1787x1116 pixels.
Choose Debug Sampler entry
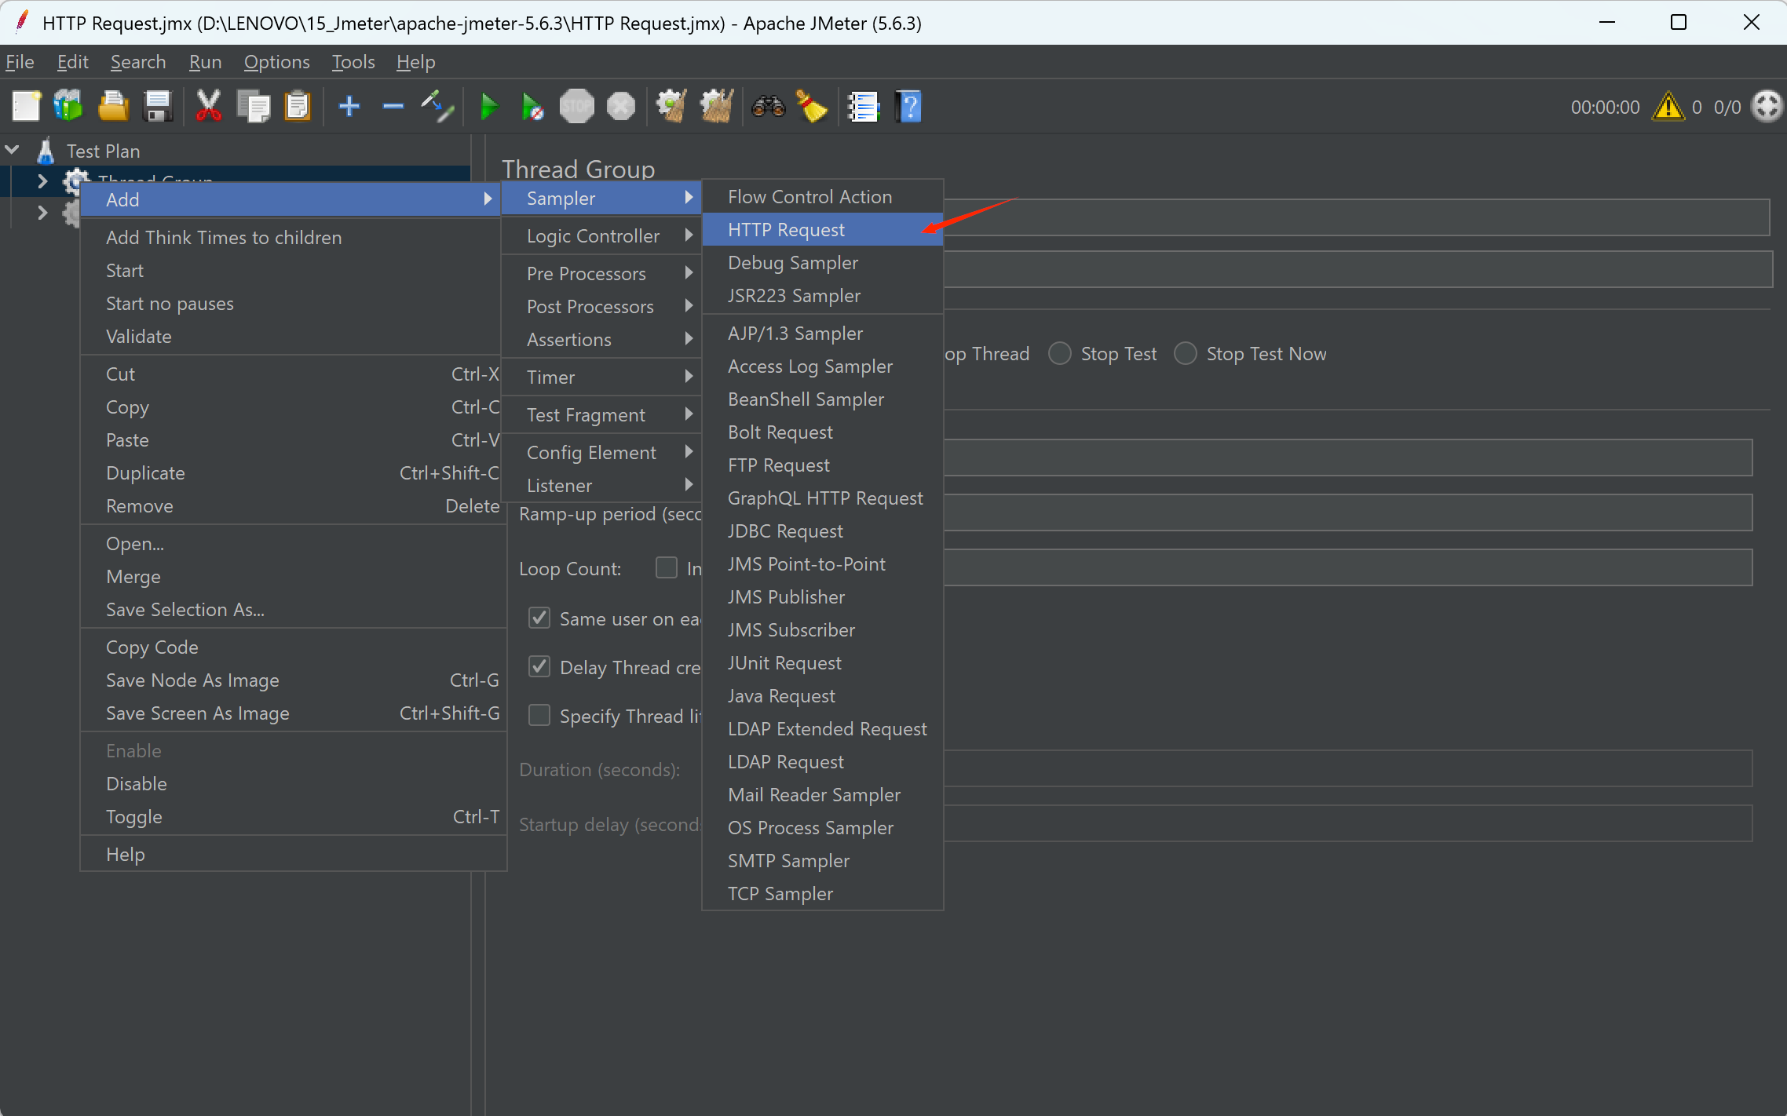point(822,262)
